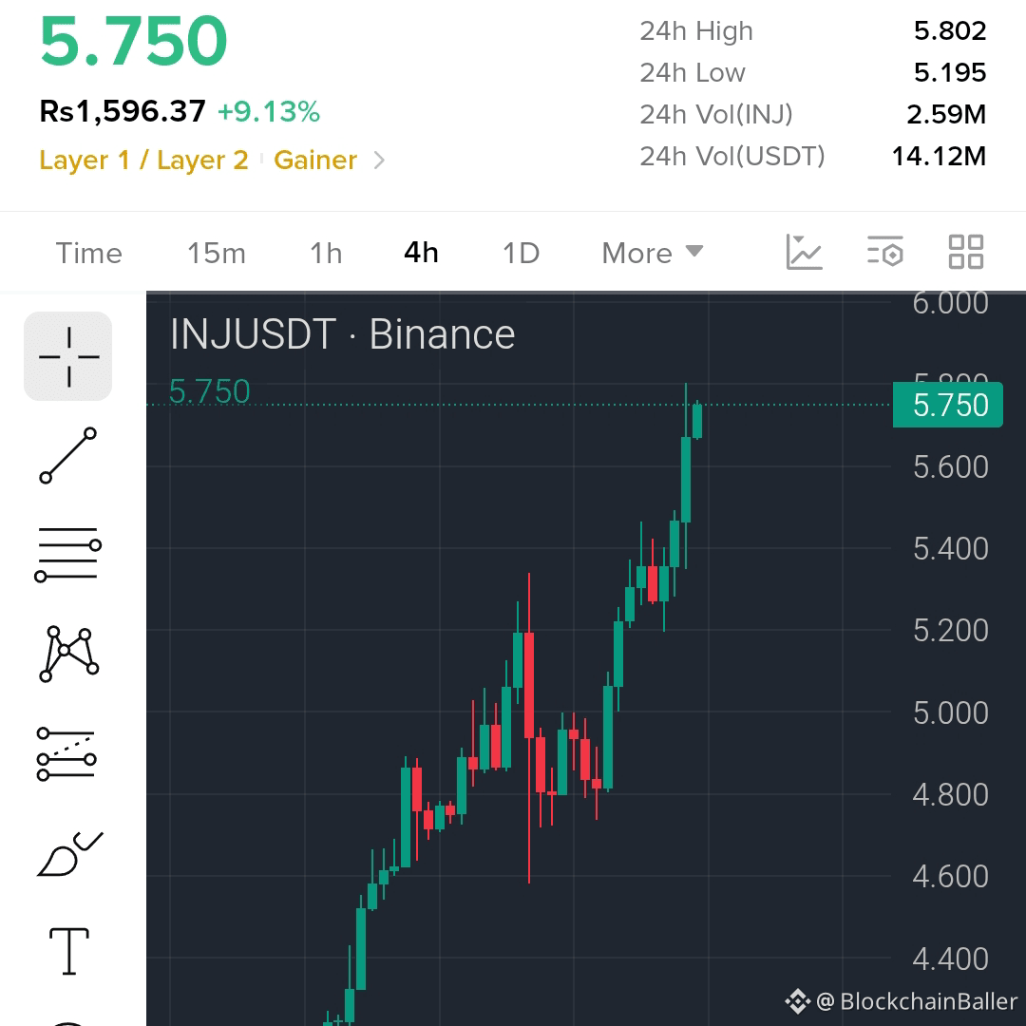This screenshot has height=1026, width=1026.
Task: Click the latest green candlestick at 5.750
Action: pos(697,421)
